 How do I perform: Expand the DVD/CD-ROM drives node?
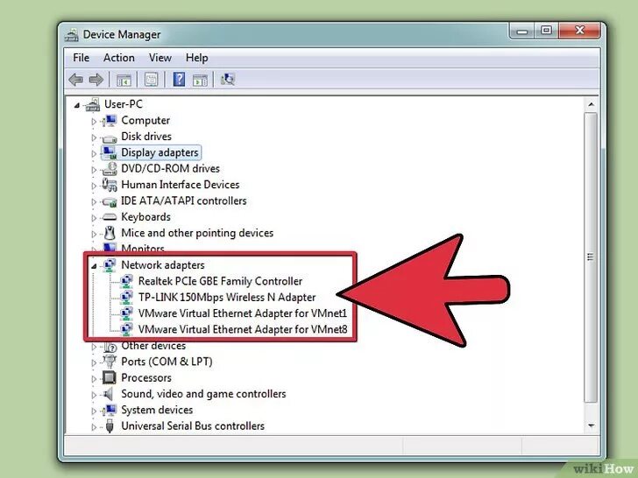click(x=94, y=170)
